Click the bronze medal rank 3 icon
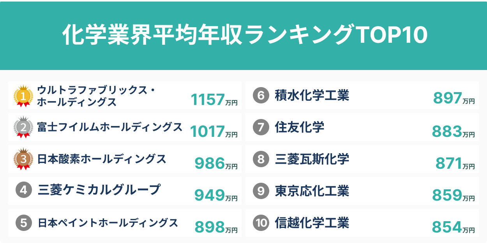 pos(23,159)
